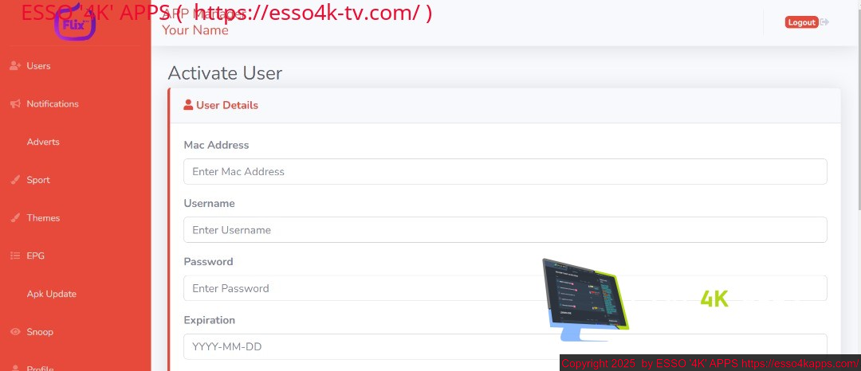Screen dimensions: 861x371
Task: Click the Your Name text in header
Action: coord(195,30)
